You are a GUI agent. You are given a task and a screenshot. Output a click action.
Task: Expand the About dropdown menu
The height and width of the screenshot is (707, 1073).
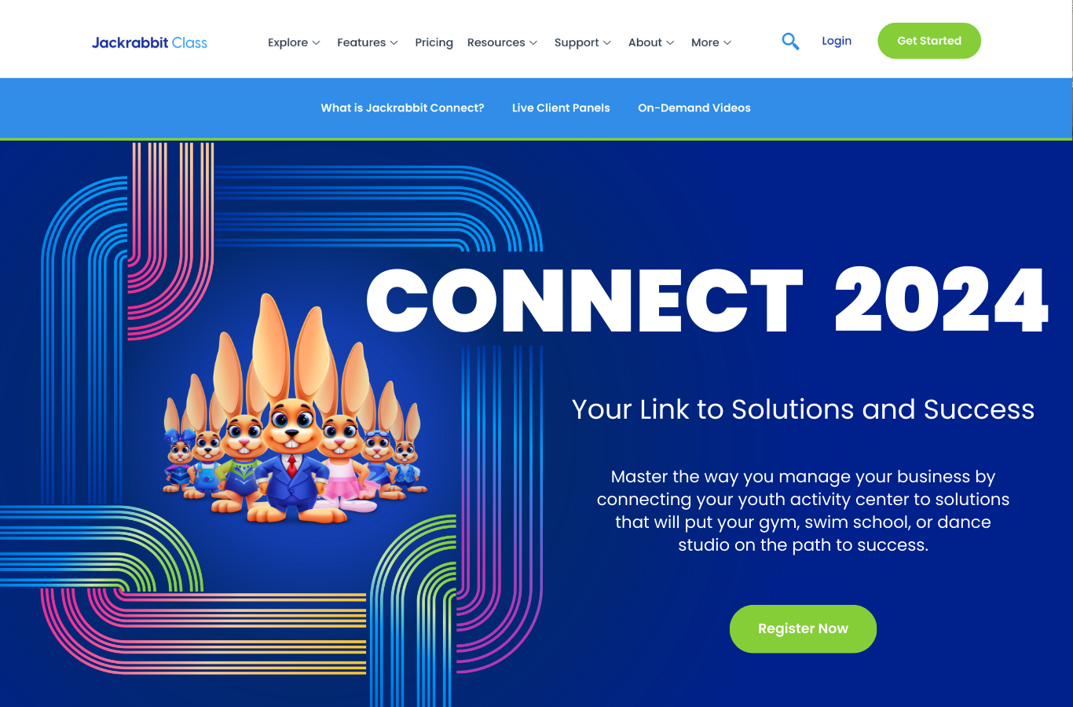(651, 42)
